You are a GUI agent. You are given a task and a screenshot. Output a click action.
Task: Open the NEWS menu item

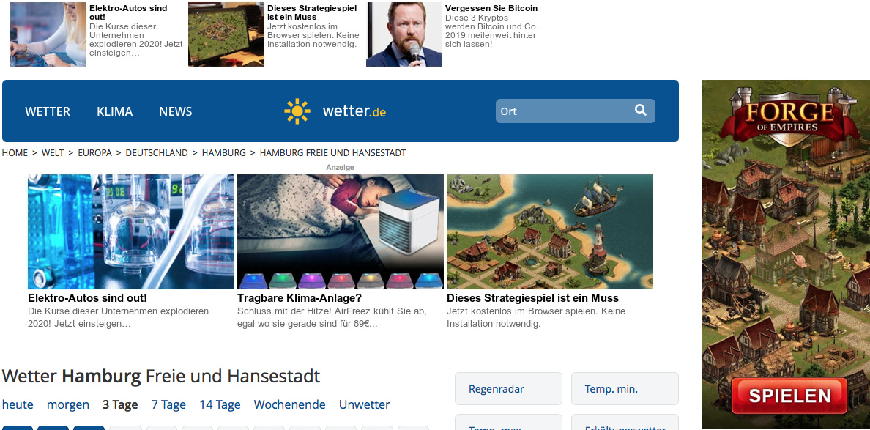tap(175, 111)
